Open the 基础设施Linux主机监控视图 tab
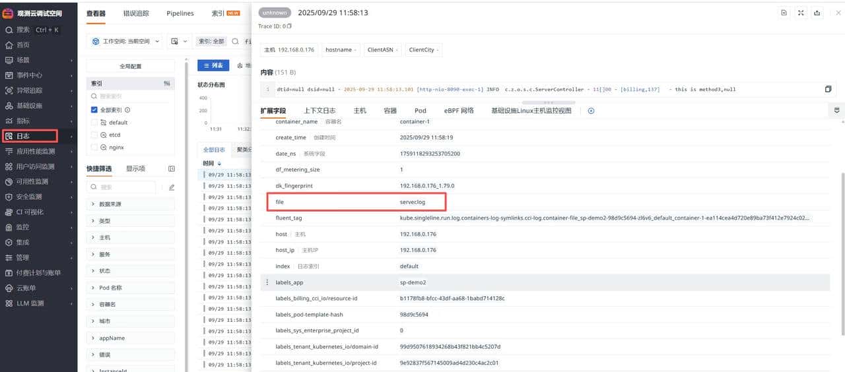Viewport: 845px width, 372px height. [531, 111]
